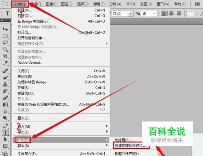
Task: Choose 打开为智能对象... entry
Action: point(61,38)
